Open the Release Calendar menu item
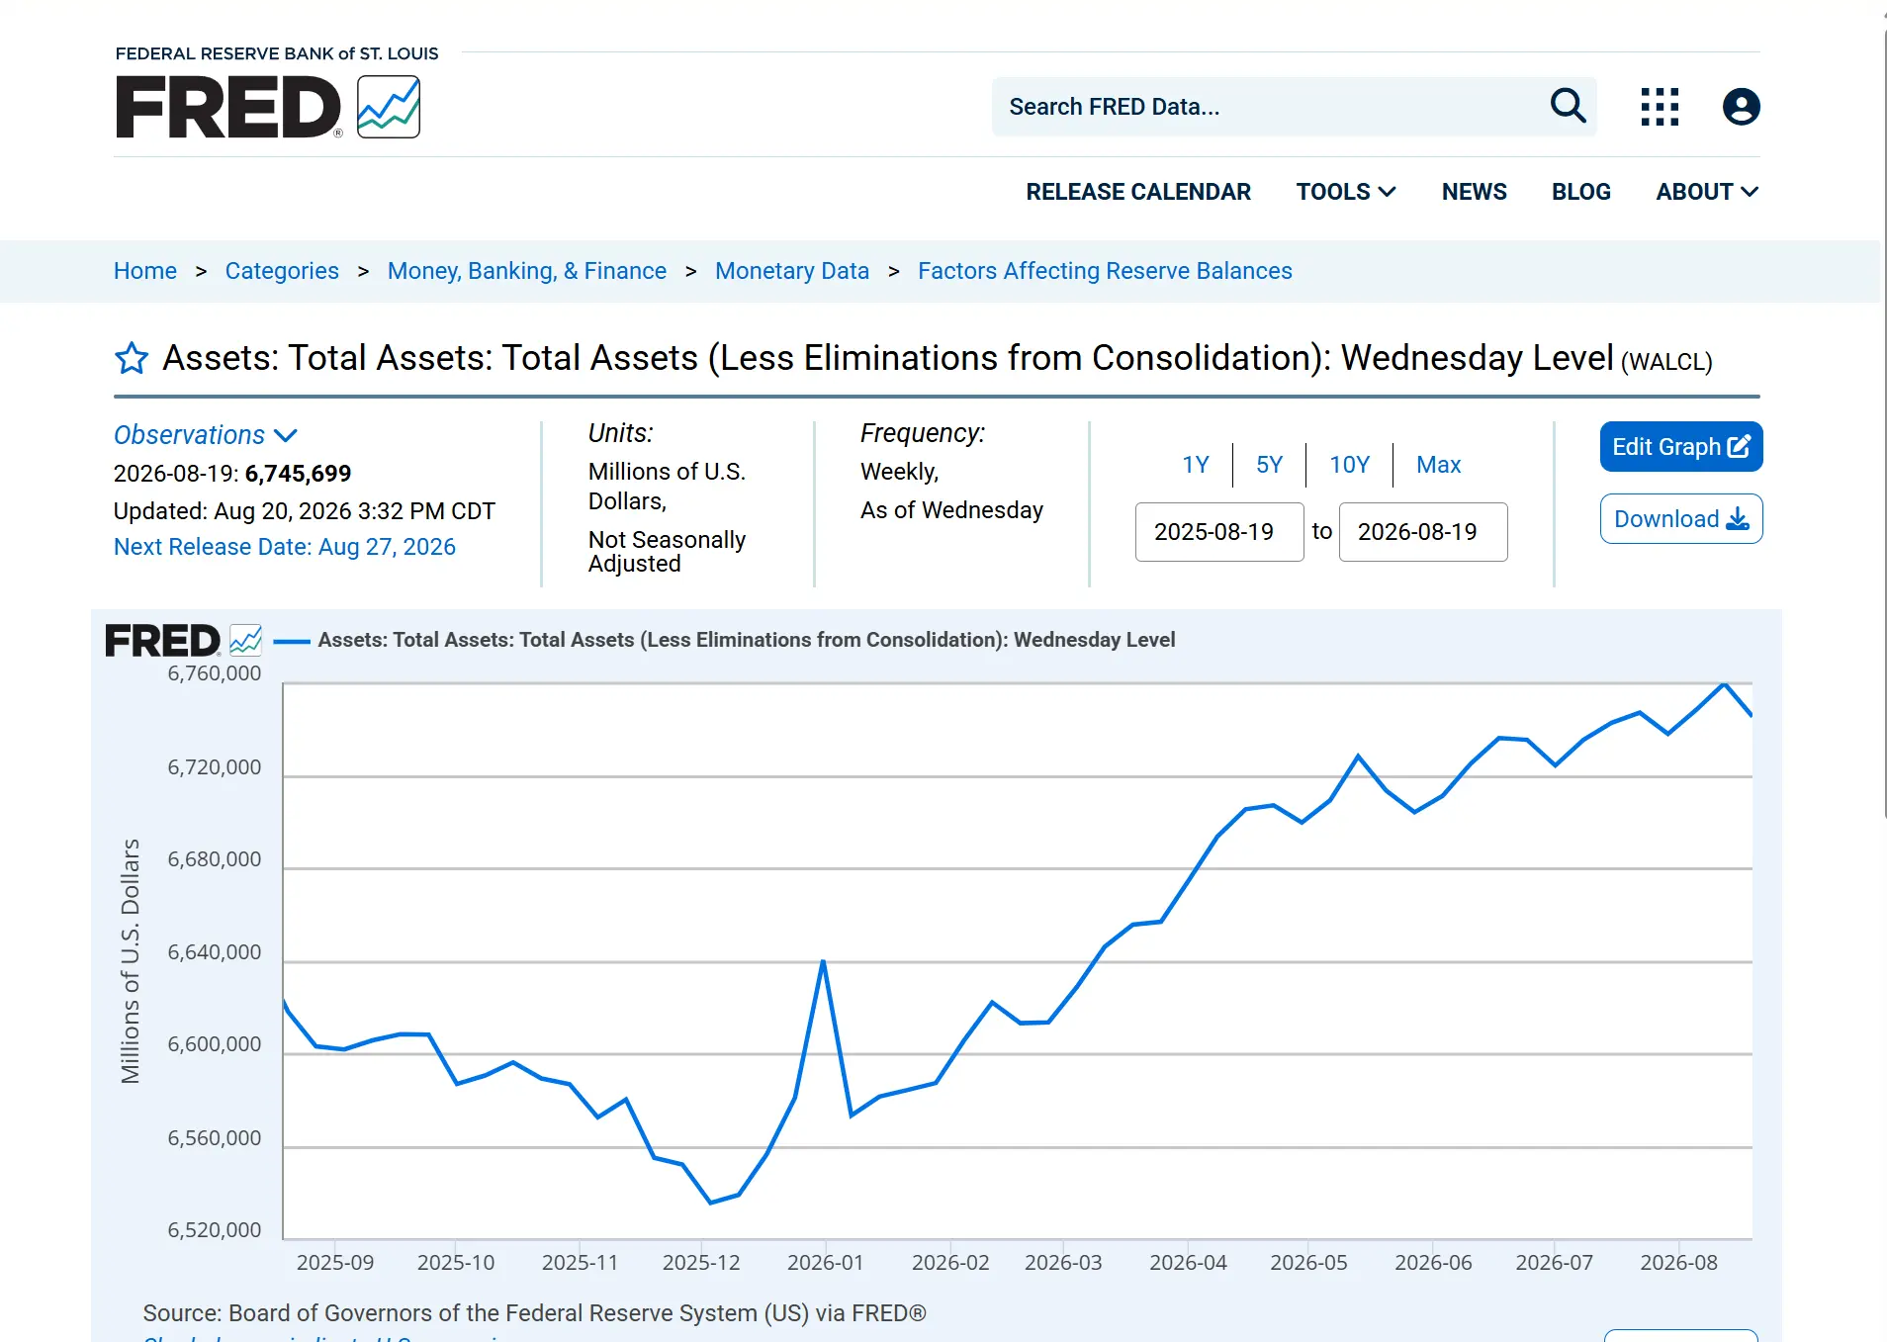The height and width of the screenshot is (1342, 1887). [x=1138, y=192]
